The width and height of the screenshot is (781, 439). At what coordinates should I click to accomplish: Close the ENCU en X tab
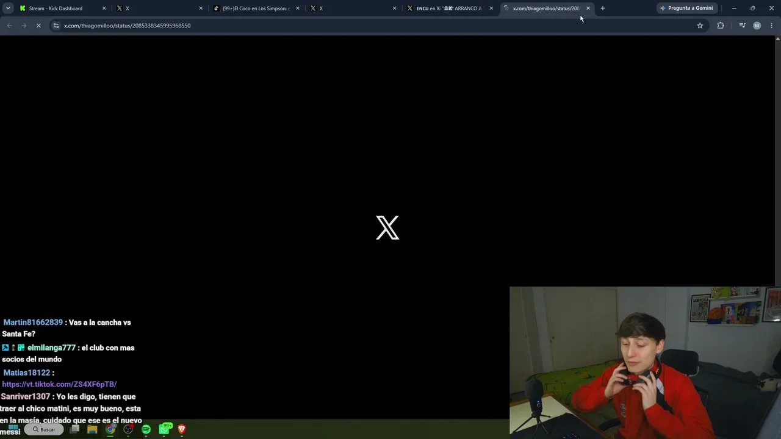point(491,9)
